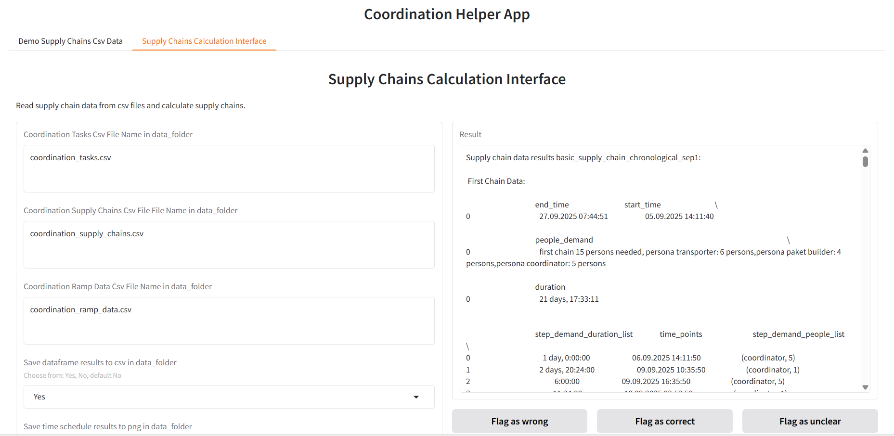Click the Supply Chains Calculation Interface heading
The height and width of the screenshot is (436, 894).
coord(447,79)
